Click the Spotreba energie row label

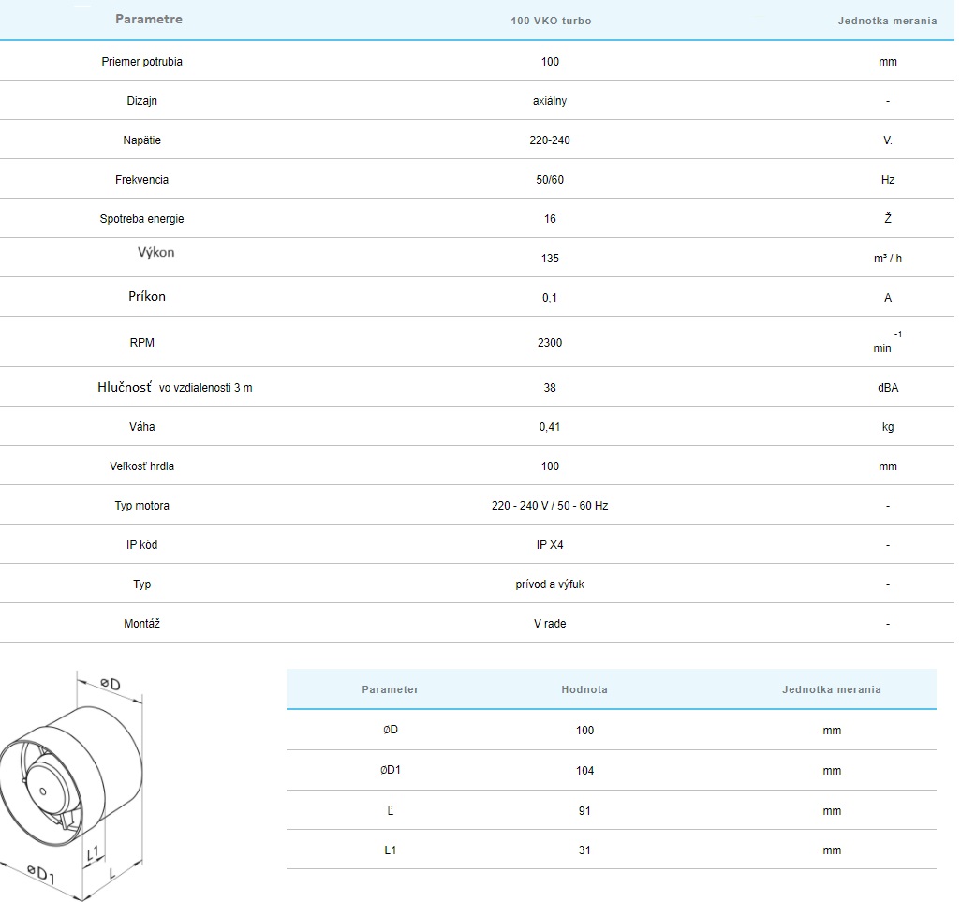click(x=141, y=219)
